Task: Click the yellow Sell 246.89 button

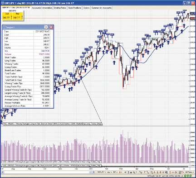Action: [7, 16]
